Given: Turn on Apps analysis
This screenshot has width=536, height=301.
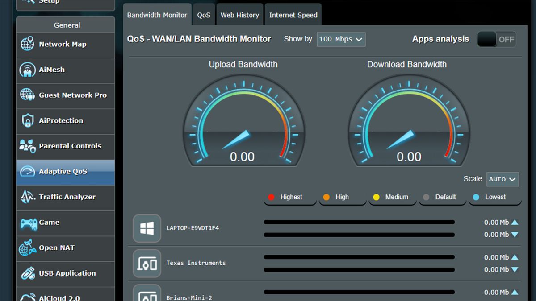Looking at the screenshot, I should click(x=496, y=39).
